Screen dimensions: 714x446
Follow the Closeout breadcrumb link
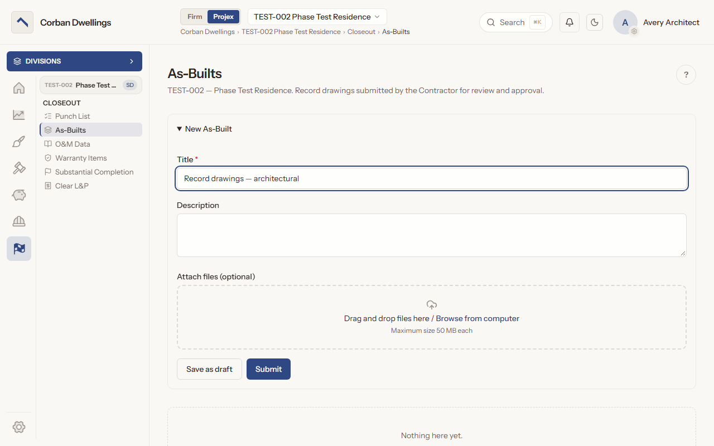(x=361, y=32)
